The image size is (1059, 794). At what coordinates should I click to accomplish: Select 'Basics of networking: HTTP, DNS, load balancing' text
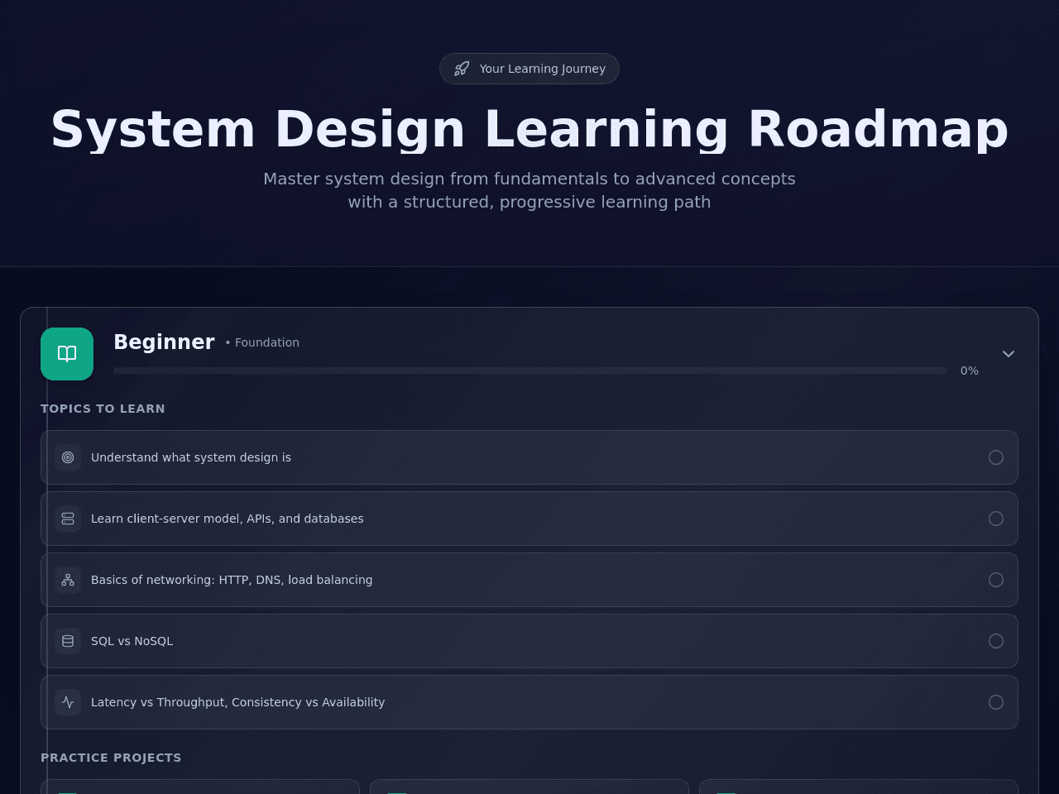(232, 580)
